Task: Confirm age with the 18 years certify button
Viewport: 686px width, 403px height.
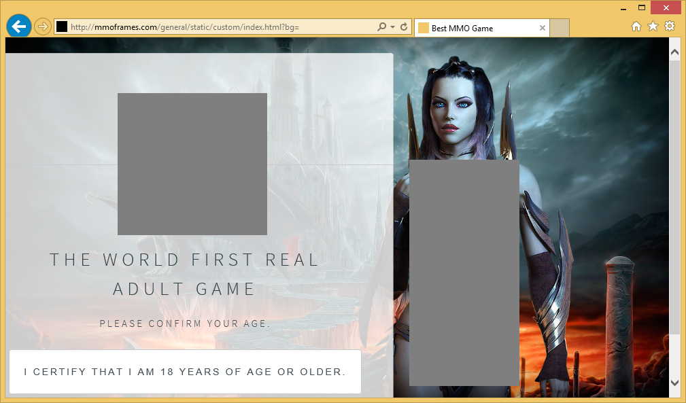Action: tap(185, 372)
